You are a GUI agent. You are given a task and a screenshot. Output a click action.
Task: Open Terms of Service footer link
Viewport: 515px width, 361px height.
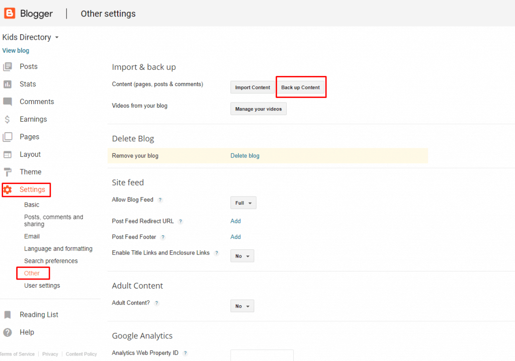click(17, 354)
